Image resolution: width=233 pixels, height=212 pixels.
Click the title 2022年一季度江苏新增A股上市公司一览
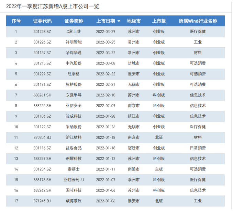(x=53, y=7)
